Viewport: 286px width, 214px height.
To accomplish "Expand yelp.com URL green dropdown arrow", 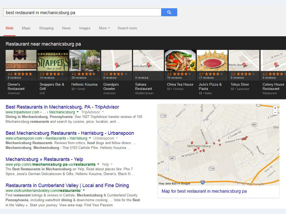I will pos(98,164).
